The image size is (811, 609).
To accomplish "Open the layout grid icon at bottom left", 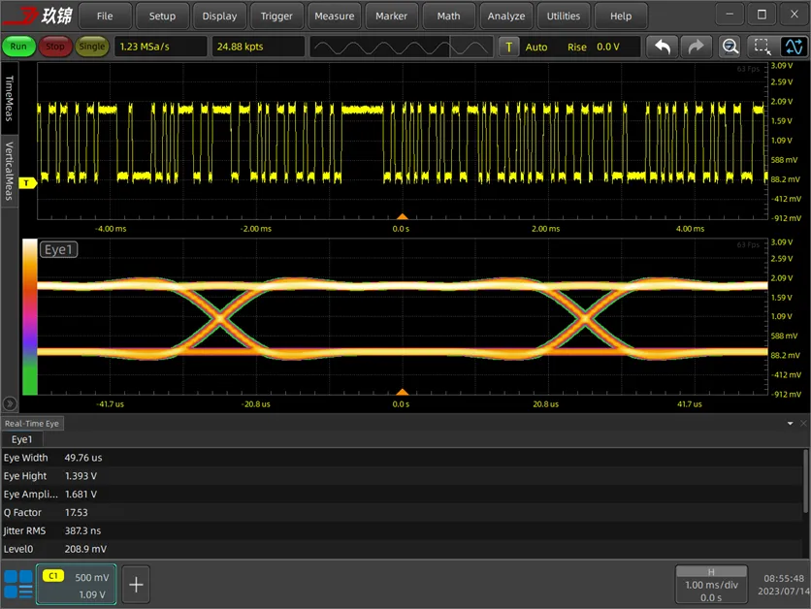I will point(17,584).
